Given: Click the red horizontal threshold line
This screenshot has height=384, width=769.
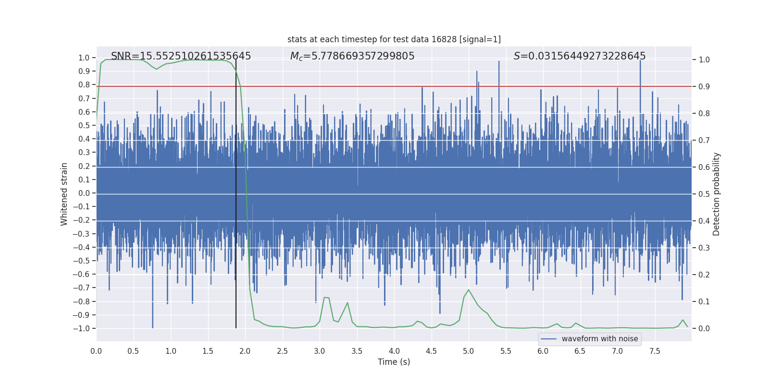Looking at the screenshot, I should pos(394,86).
